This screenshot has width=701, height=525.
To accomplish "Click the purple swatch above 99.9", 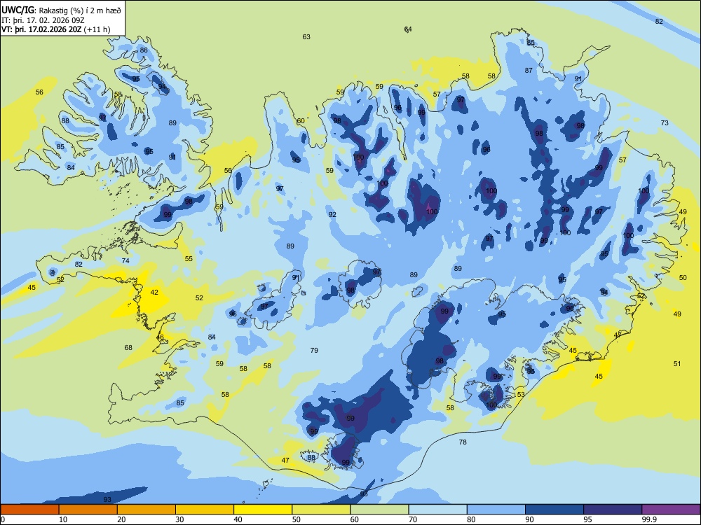I will [x=671, y=510].
